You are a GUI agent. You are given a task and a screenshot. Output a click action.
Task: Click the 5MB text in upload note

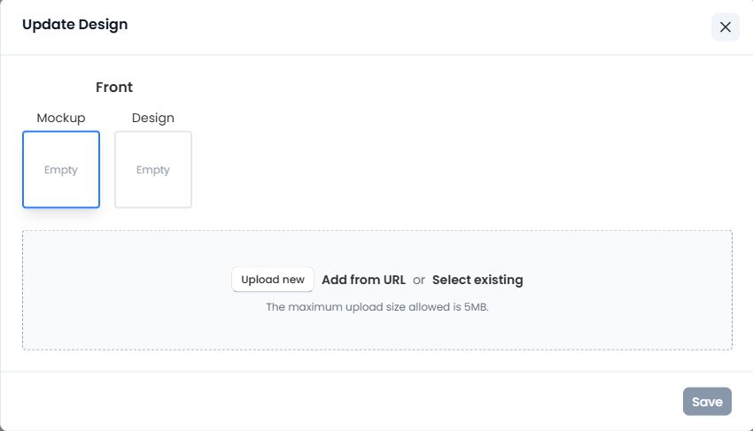(x=476, y=307)
